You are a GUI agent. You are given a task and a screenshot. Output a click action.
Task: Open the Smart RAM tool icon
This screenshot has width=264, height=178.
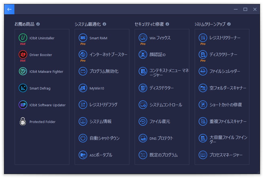(x=83, y=38)
